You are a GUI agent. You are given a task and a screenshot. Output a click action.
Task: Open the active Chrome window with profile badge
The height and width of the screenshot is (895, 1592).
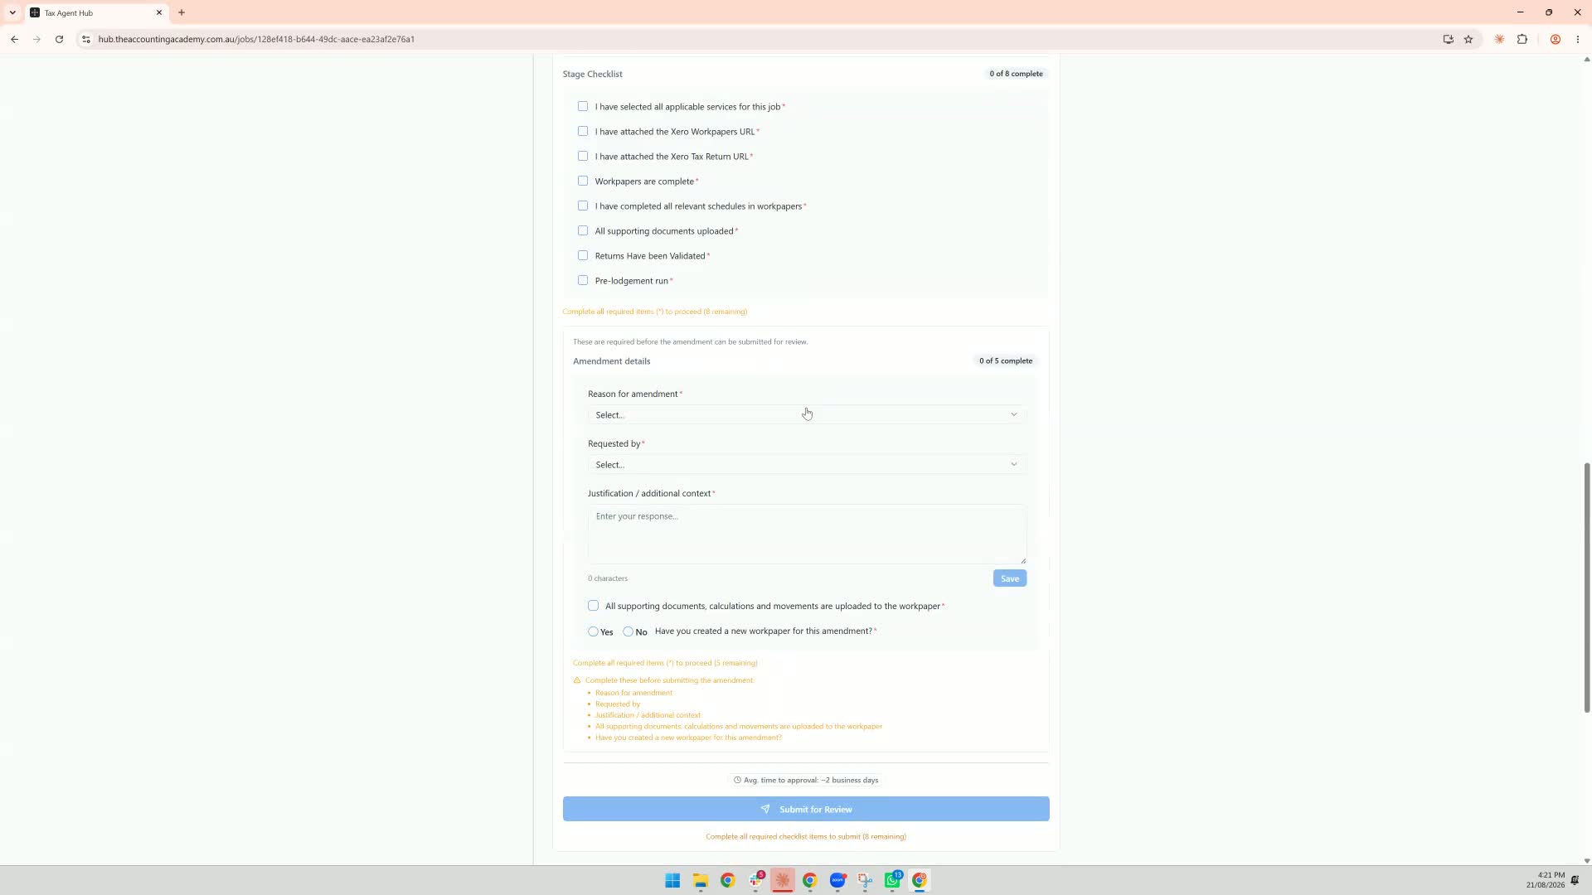pos(920,880)
